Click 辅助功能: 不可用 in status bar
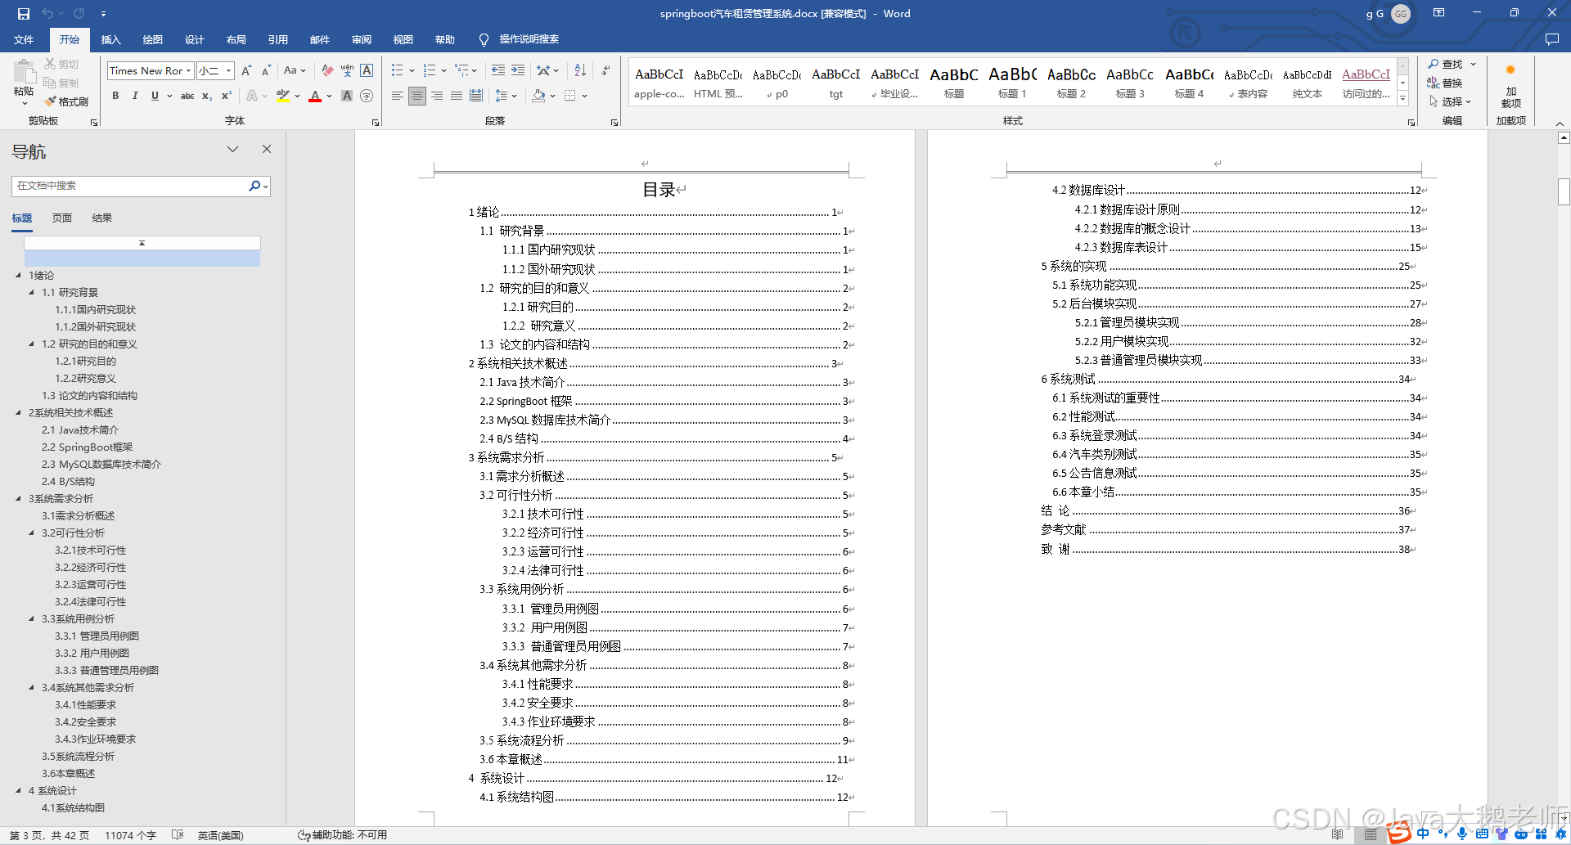 pos(342,835)
